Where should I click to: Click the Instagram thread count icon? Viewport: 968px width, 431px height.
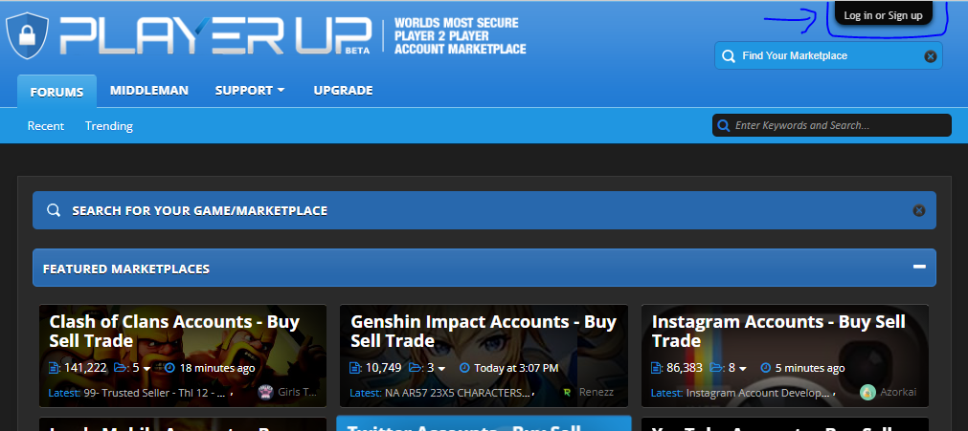(657, 368)
